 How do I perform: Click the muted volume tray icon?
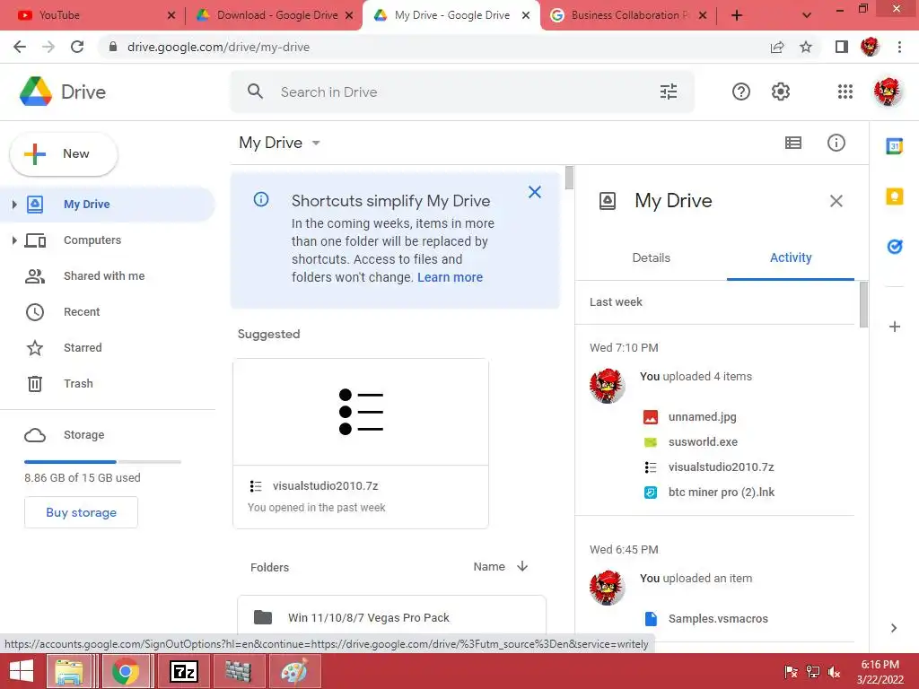(x=834, y=672)
